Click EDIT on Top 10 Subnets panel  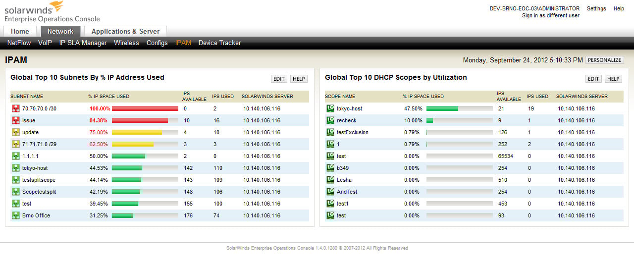click(x=279, y=79)
